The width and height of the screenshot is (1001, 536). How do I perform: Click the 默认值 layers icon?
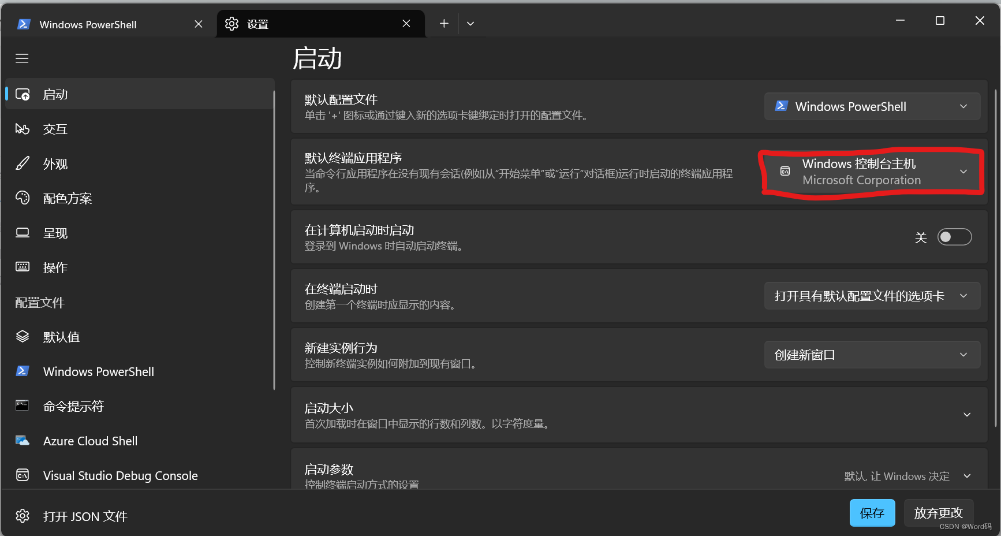[23, 336]
